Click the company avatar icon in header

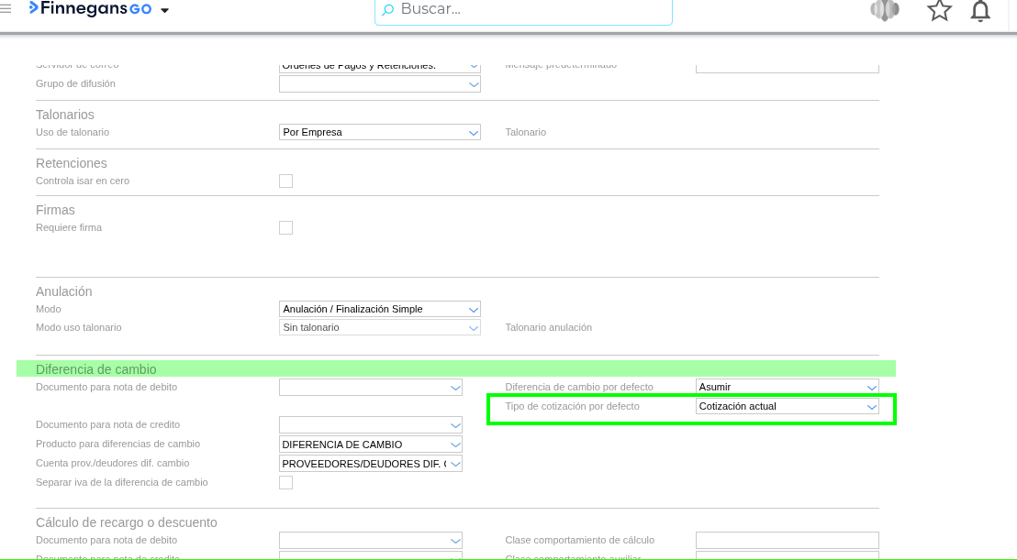tap(884, 10)
